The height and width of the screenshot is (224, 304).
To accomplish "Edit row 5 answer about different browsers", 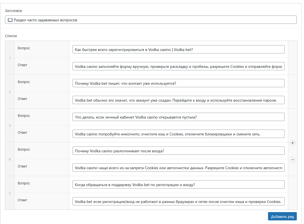I will (178, 202).
